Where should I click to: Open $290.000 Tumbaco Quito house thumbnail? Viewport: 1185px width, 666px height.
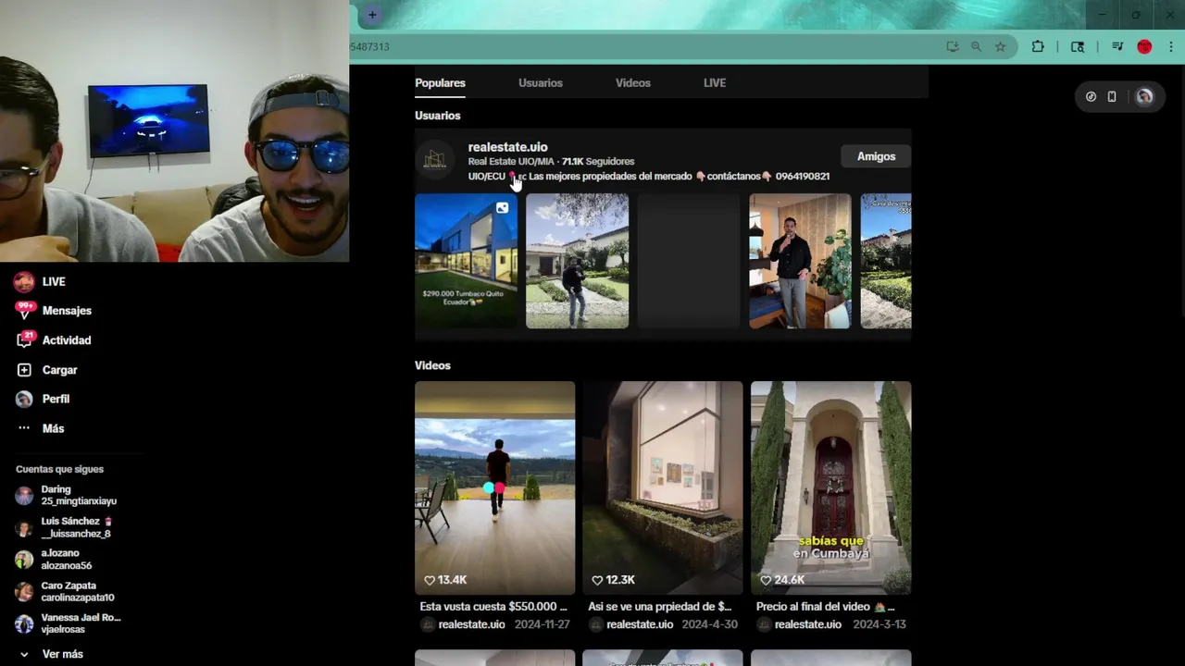point(466,261)
